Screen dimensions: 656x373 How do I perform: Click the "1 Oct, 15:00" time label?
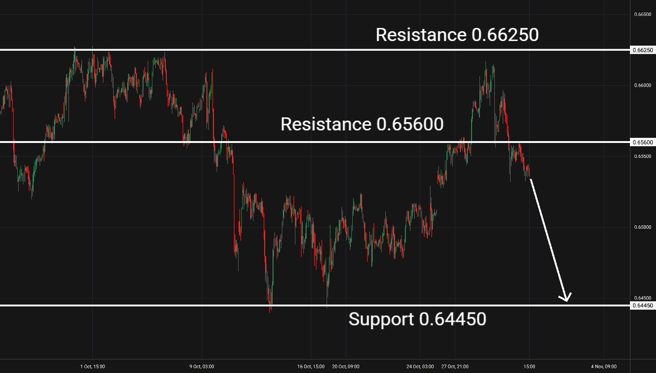(x=92, y=366)
